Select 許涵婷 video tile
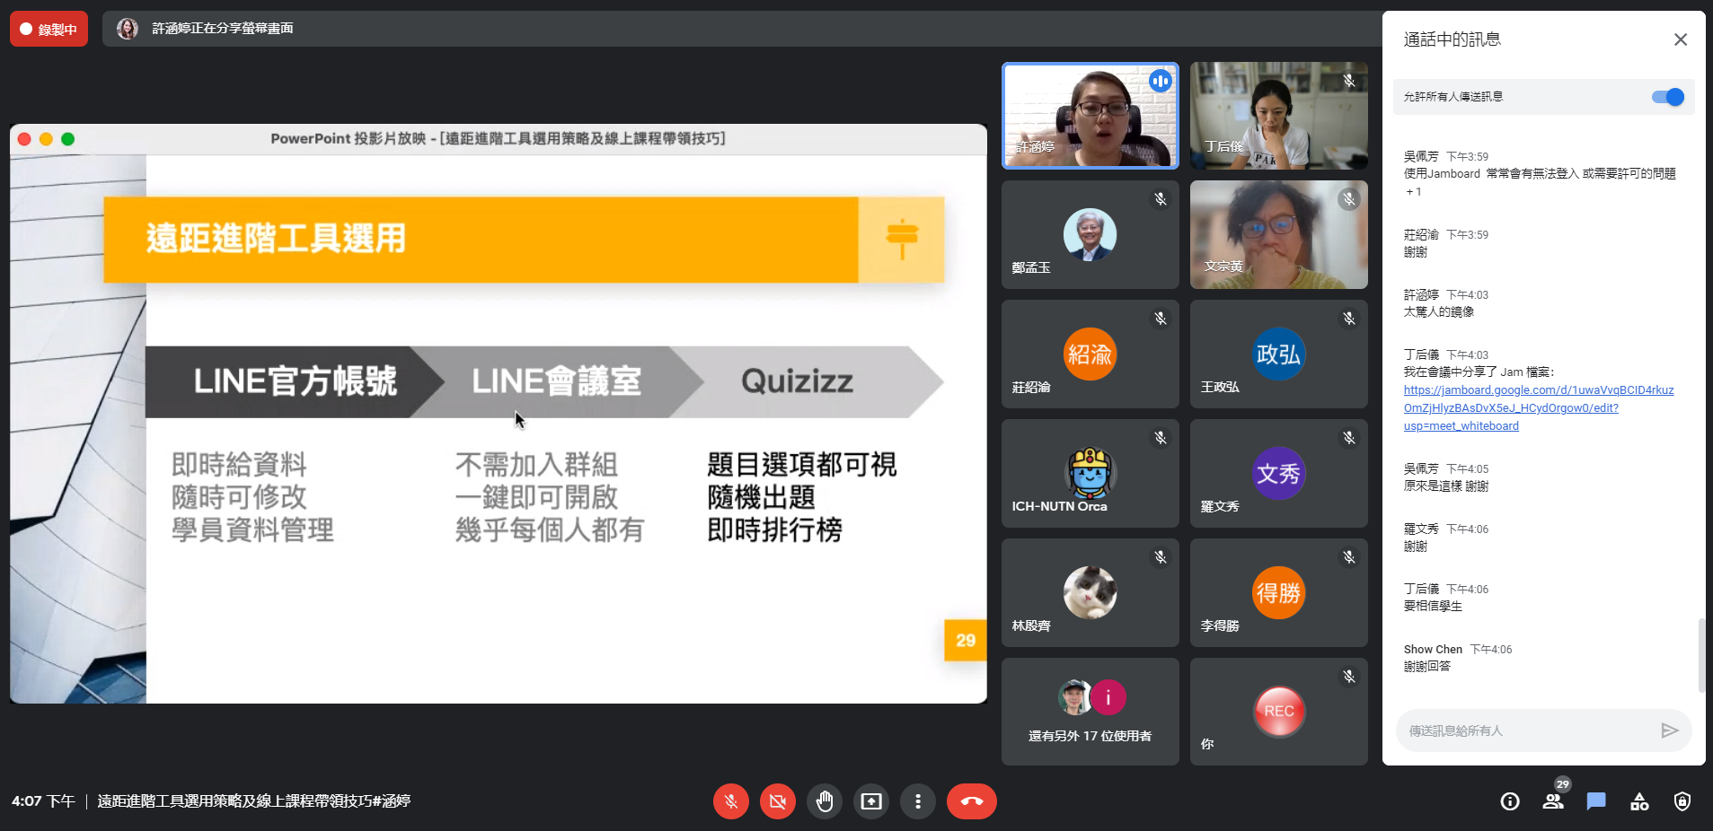The height and width of the screenshot is (831, 1713). click(x=1090, y=116)
